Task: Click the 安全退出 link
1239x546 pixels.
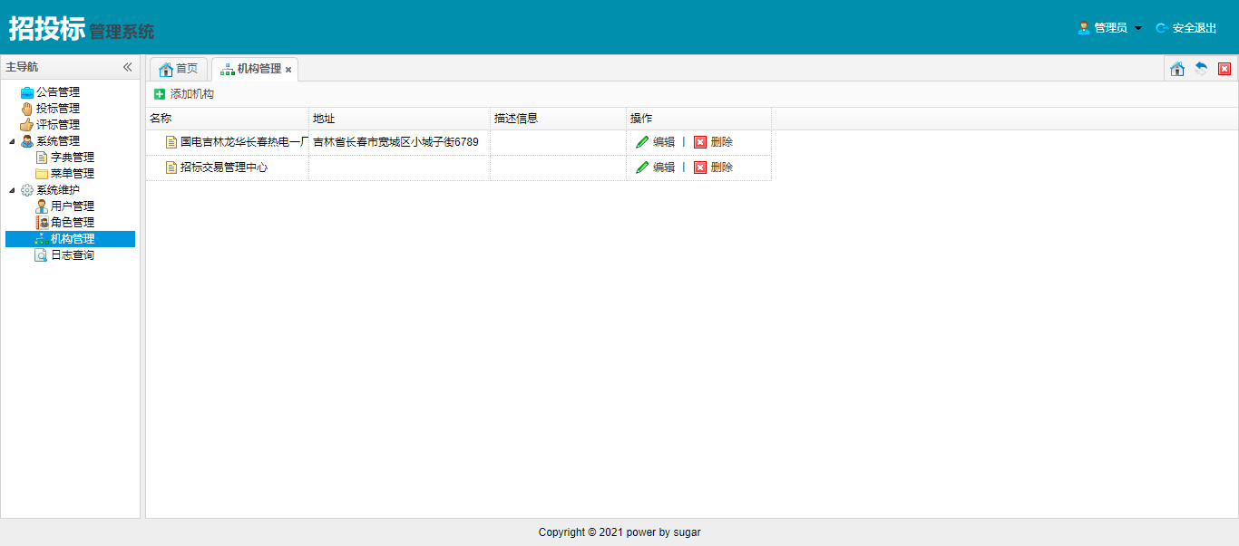Action: [1195, 28]
